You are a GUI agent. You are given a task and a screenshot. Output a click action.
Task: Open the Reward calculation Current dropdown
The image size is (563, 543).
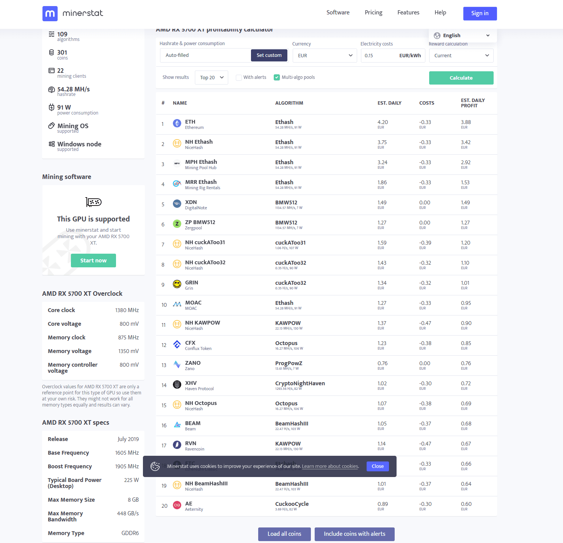point(461,56)
